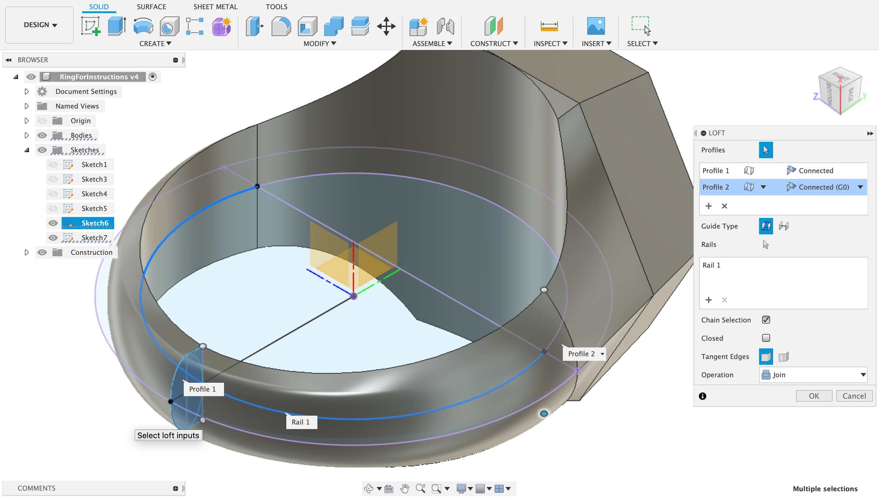Select the Revolve tool

143,26
